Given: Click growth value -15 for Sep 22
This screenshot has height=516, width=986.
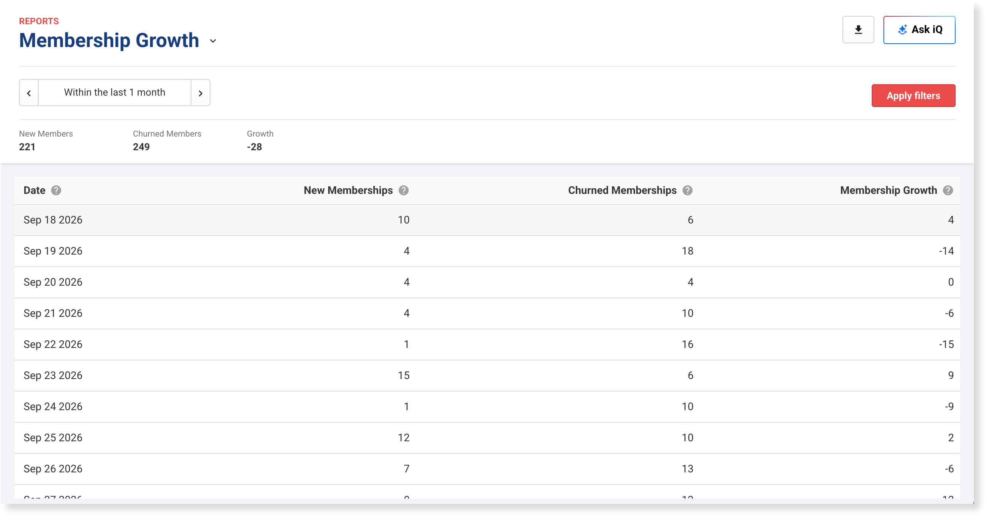Looking at the screenshot, I should 946,345.
